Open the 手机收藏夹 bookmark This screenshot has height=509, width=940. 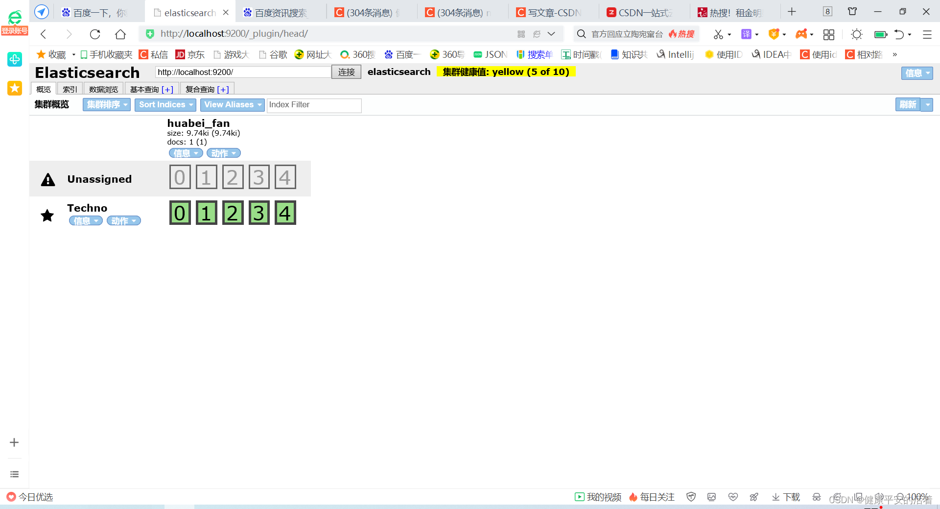coord(106,54)
